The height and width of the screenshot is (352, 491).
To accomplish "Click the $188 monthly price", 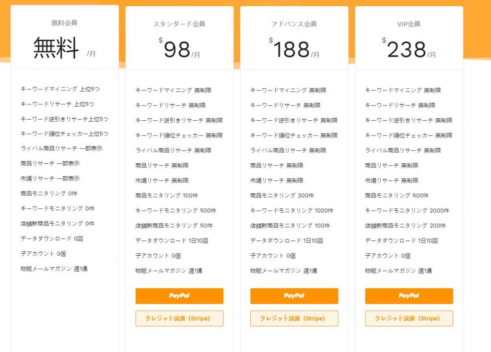I will (291, 49).
